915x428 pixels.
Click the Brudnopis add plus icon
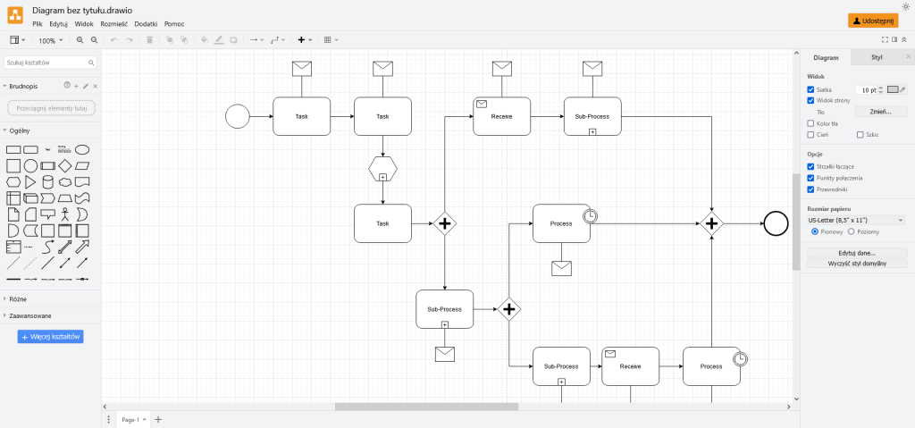click(76, 86)
